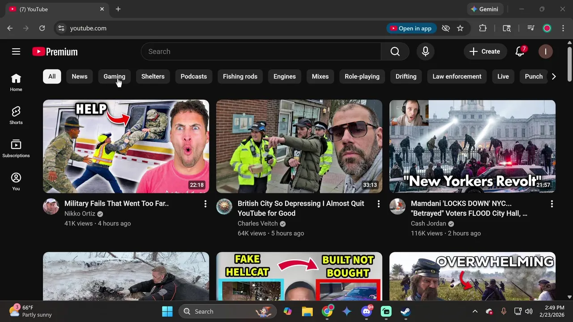Go back in browser
The height and width of the screenshot is (322, 573).
[10, 28]
